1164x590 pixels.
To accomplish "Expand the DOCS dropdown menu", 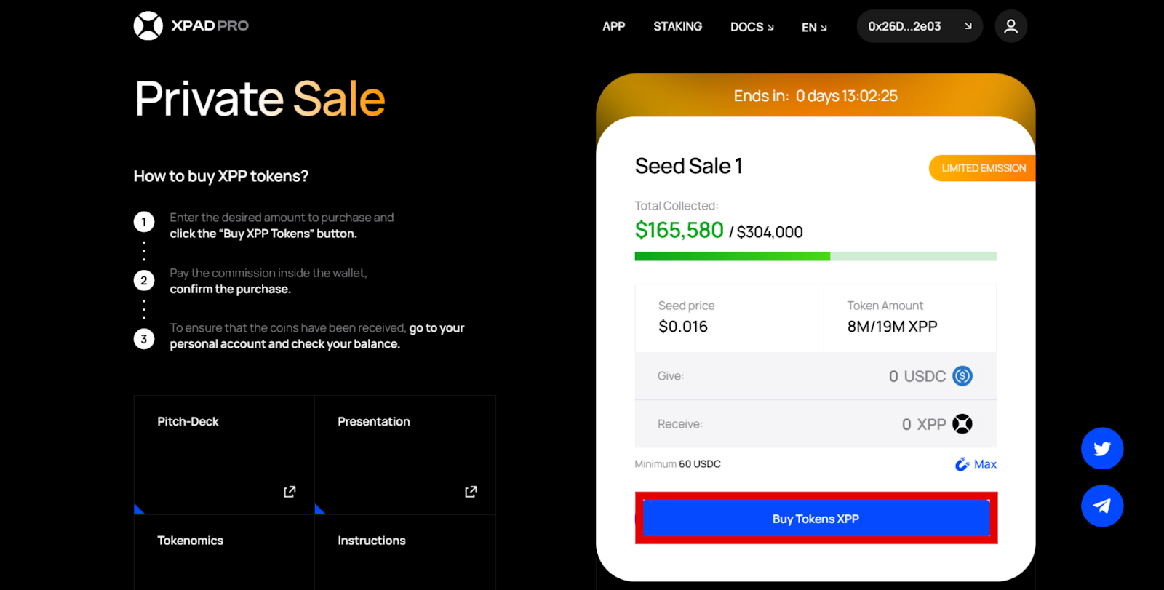I will (x=752, y=27).
